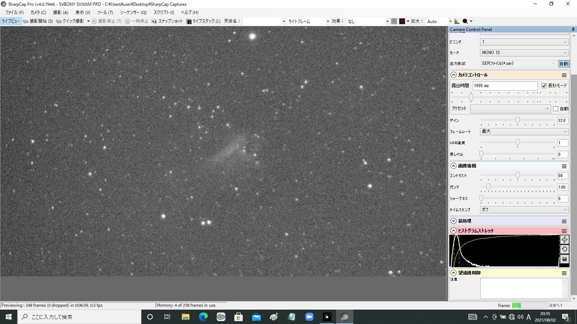The height and width of the screenshot is (324, 577).
Task: Launch Microsoft Edge from the taskbar
Action: point(203,317)
